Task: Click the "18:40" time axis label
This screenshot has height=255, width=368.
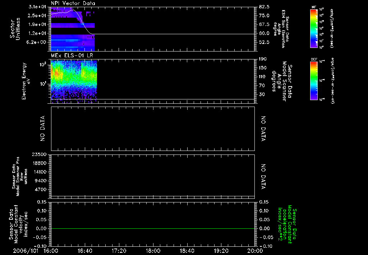Action: click(187, 251)
